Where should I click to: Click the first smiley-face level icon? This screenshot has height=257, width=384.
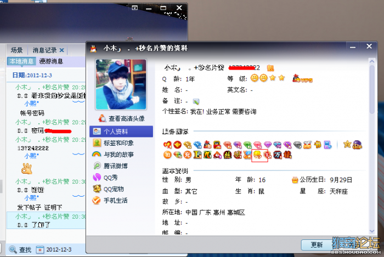[254, 78]
